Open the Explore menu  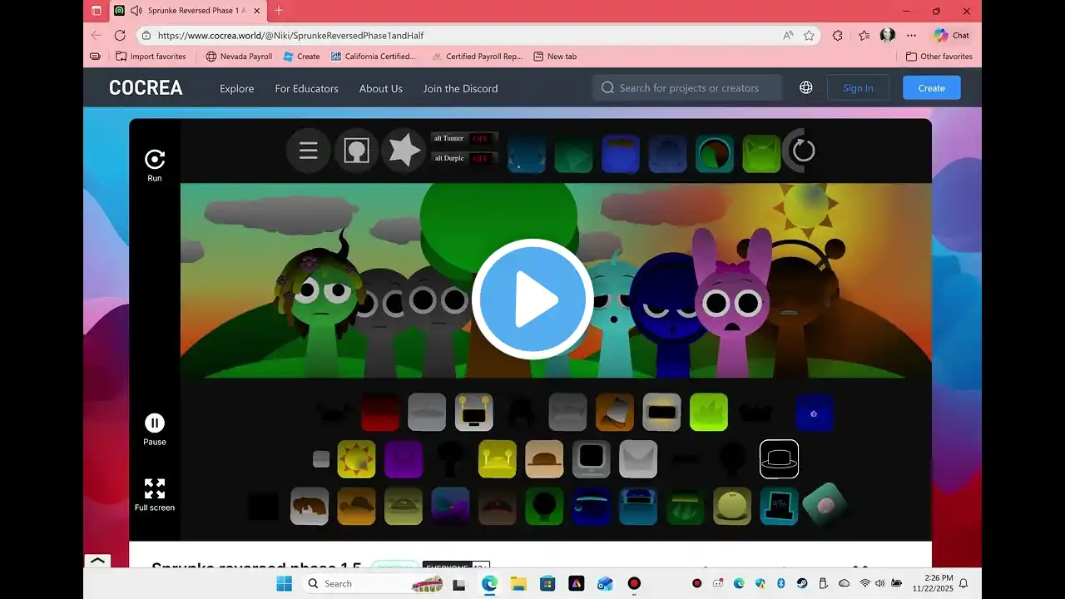point(237,88)
